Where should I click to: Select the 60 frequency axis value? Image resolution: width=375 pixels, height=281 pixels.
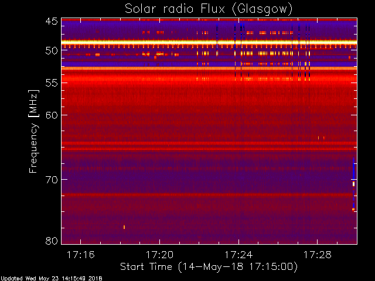pyautogui.click(x=52, y=115)
